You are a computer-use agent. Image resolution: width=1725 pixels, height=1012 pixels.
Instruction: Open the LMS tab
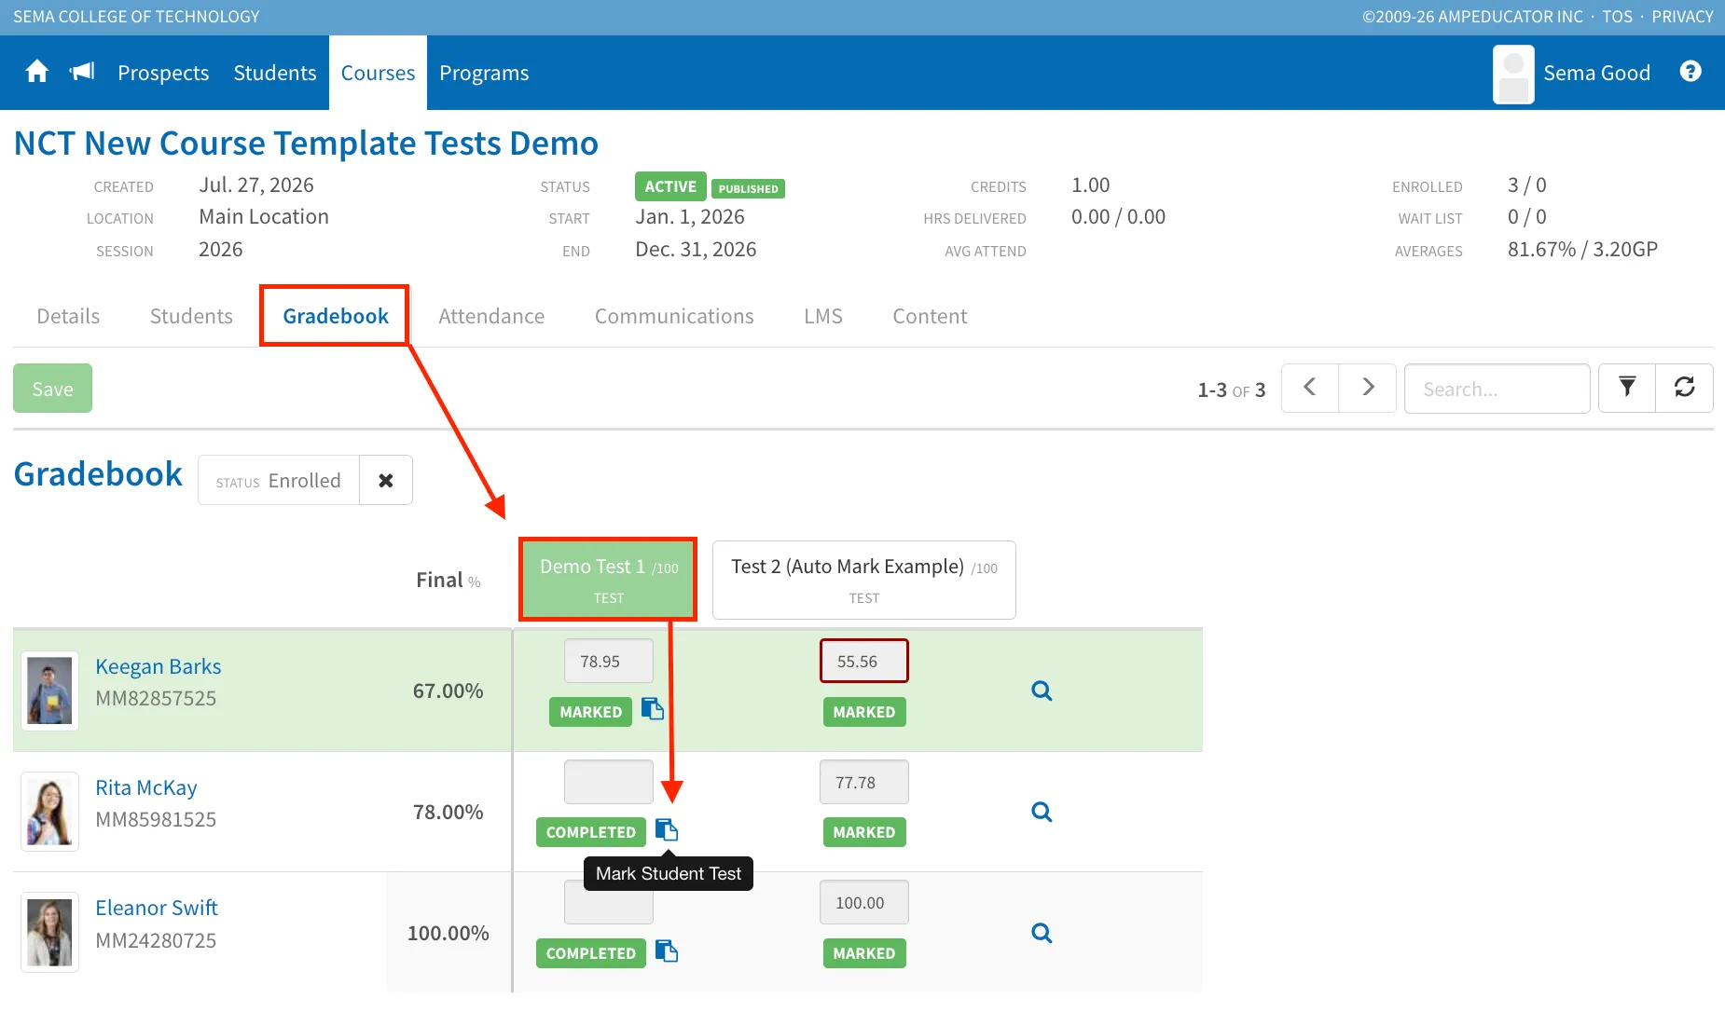click(823, 316)
